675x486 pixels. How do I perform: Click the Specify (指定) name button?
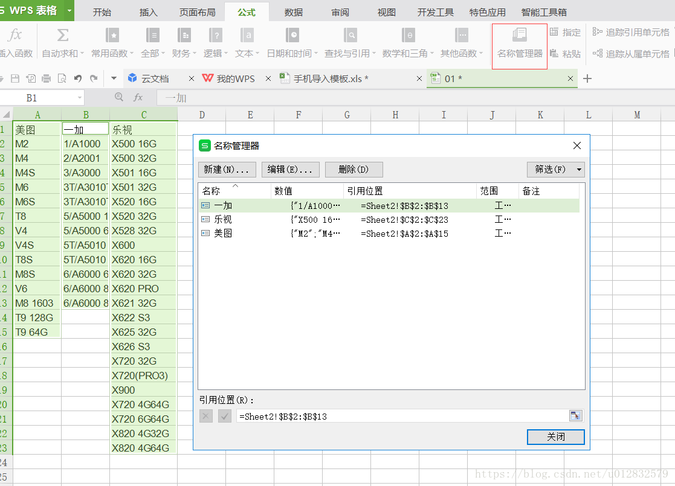click(565, 32)
